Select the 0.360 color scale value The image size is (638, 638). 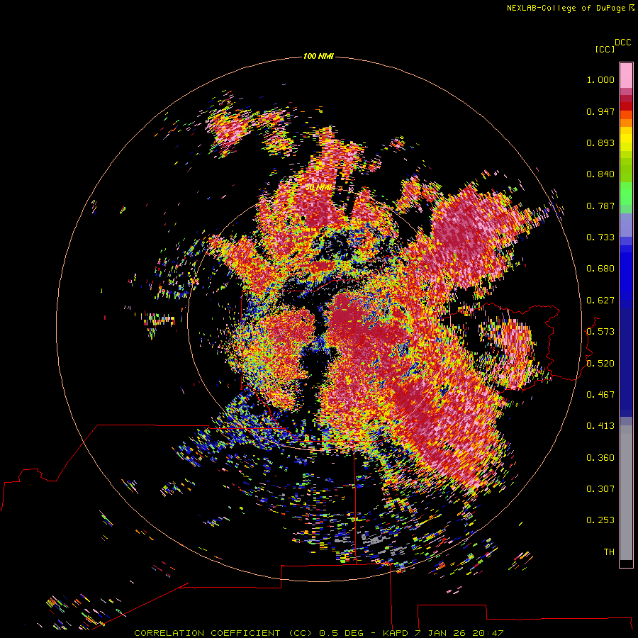[600, 458]
